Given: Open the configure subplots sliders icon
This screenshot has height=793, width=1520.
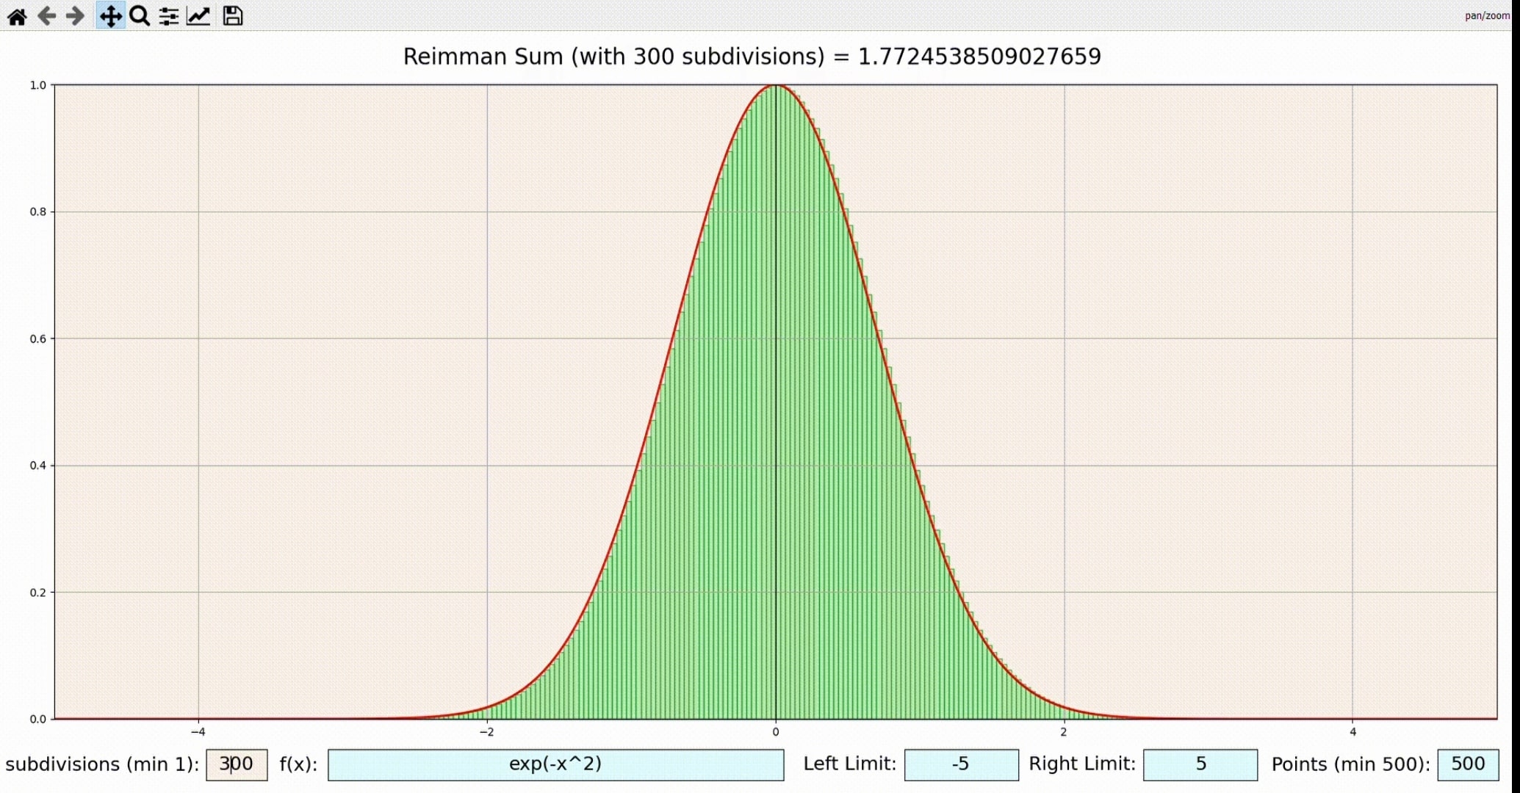Looking at the screenshot, I should click(x=169, y=16).
